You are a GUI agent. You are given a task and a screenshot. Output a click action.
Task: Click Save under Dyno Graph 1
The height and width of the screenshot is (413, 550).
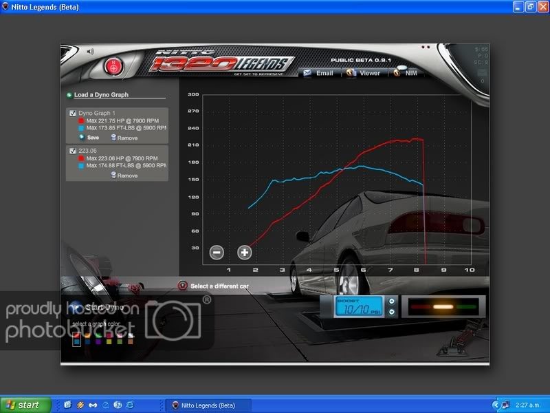click(93, 138)
